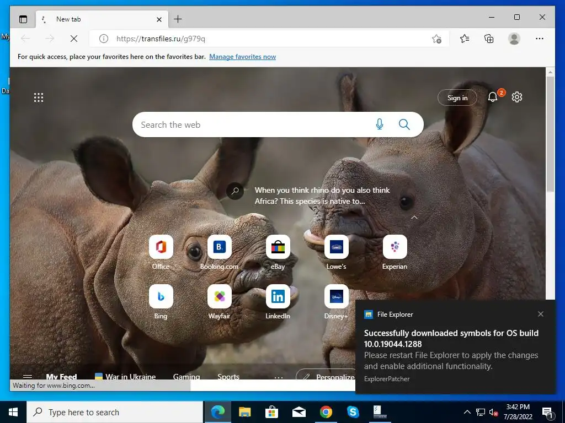
Task: Open the Windows Start menu
Action: (x=13, y=412)
